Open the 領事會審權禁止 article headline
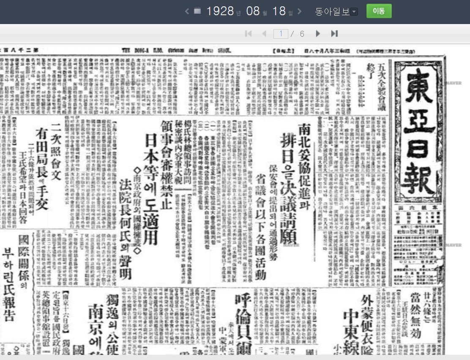This screenshot has height=360, width=470. (167, 165)
